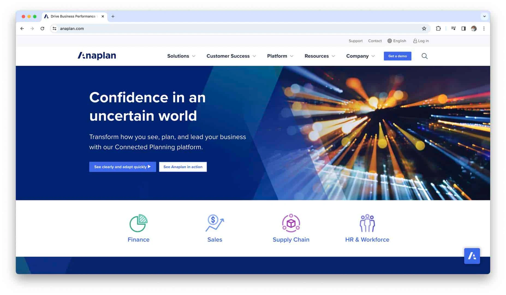The image size is (506, 295).
Task: Bookmark this page with the star icon
Action: coord(424,28)
